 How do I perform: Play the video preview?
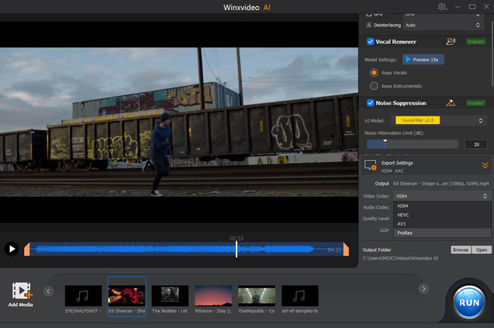click(x=12, y=249)
